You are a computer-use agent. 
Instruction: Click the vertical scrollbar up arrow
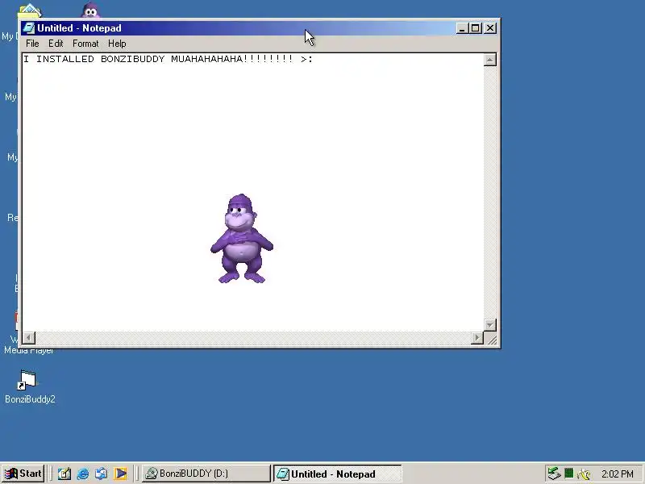pos(489,60)
